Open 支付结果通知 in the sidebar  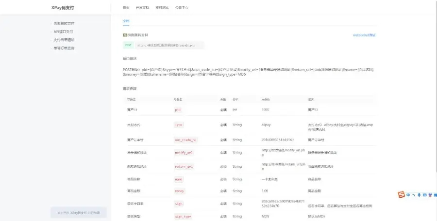click(x=64, y=40)
